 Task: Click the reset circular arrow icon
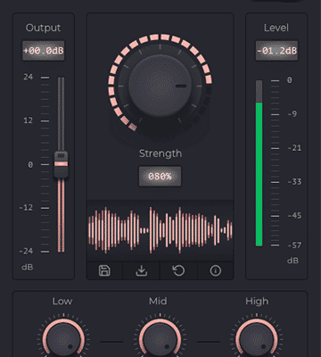click(x=178, y=270)
